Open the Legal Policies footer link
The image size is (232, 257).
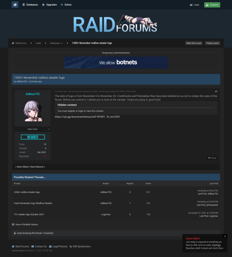coord(60,246)
